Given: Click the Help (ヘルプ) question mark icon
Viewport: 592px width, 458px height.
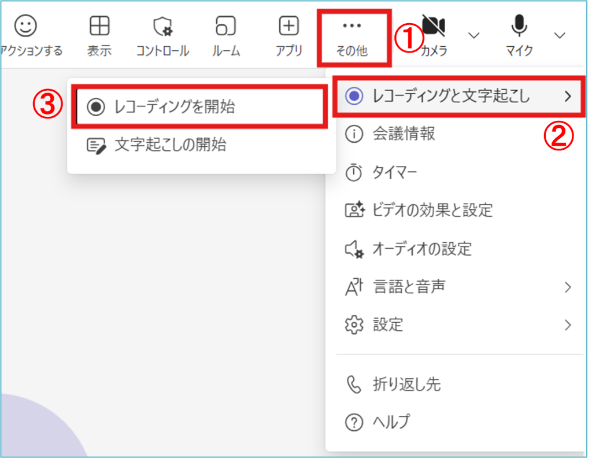Looking at the screenshot, I should point(353,422).
